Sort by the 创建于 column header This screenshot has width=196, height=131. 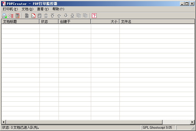[75, 22]
